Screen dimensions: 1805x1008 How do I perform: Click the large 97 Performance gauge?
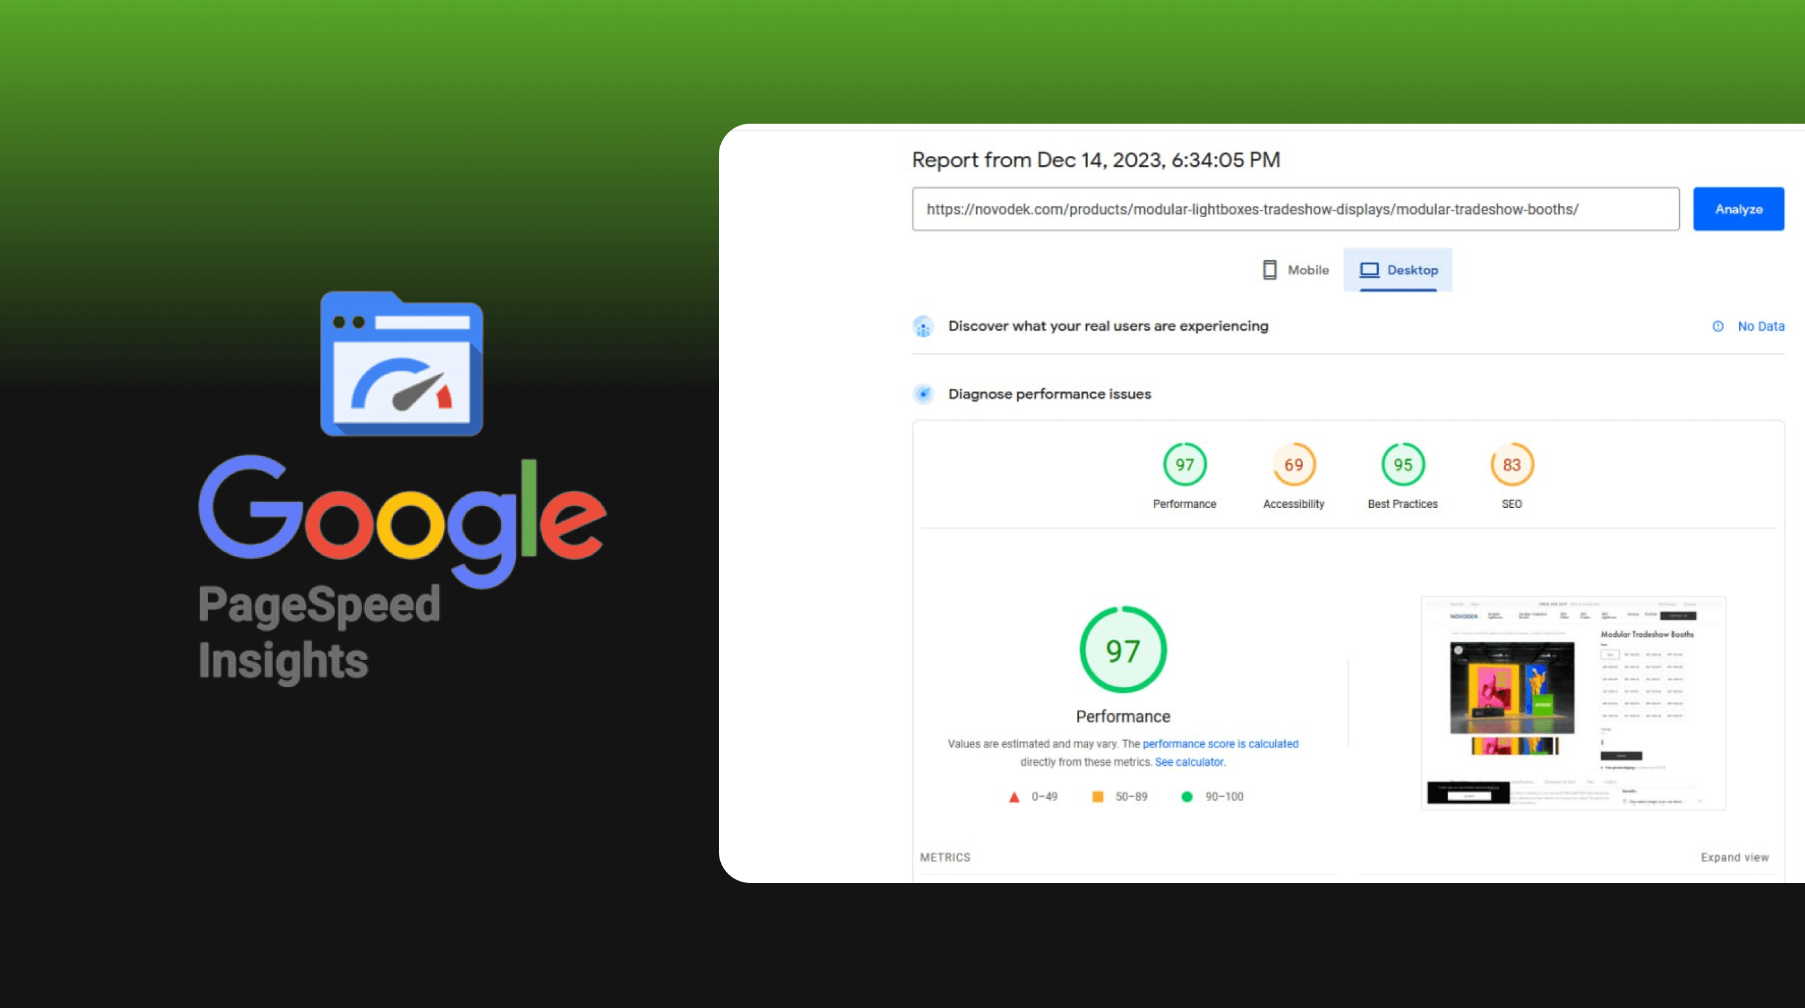(1122, 649)
